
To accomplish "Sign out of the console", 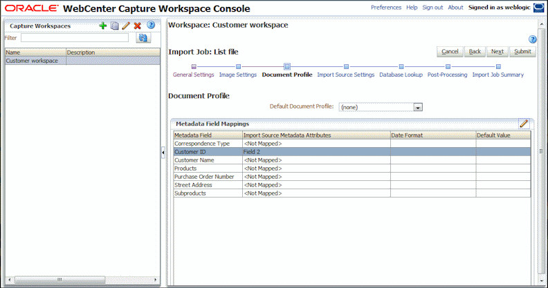I will tap(432, 8).
